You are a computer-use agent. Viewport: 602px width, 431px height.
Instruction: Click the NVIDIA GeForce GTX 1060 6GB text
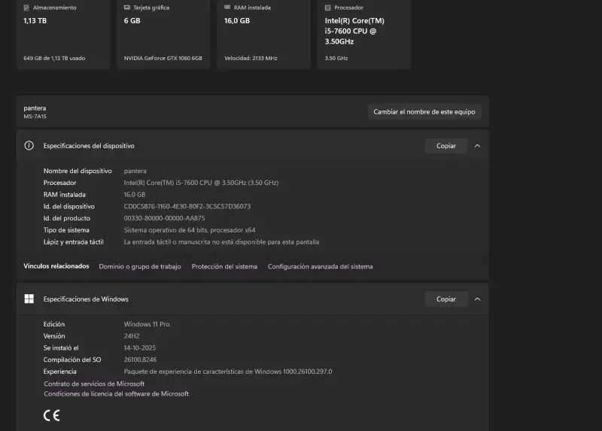click(x=163, y=58)
